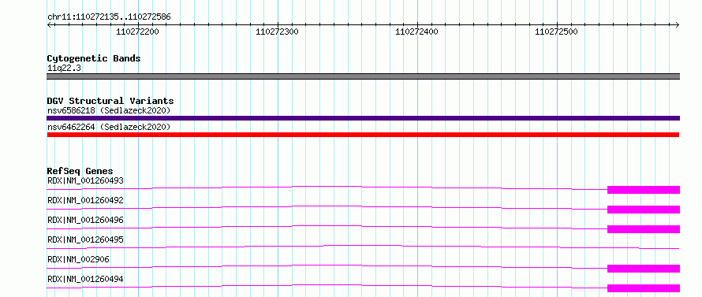Click ruler position 110272400

[x=416, y=32]
